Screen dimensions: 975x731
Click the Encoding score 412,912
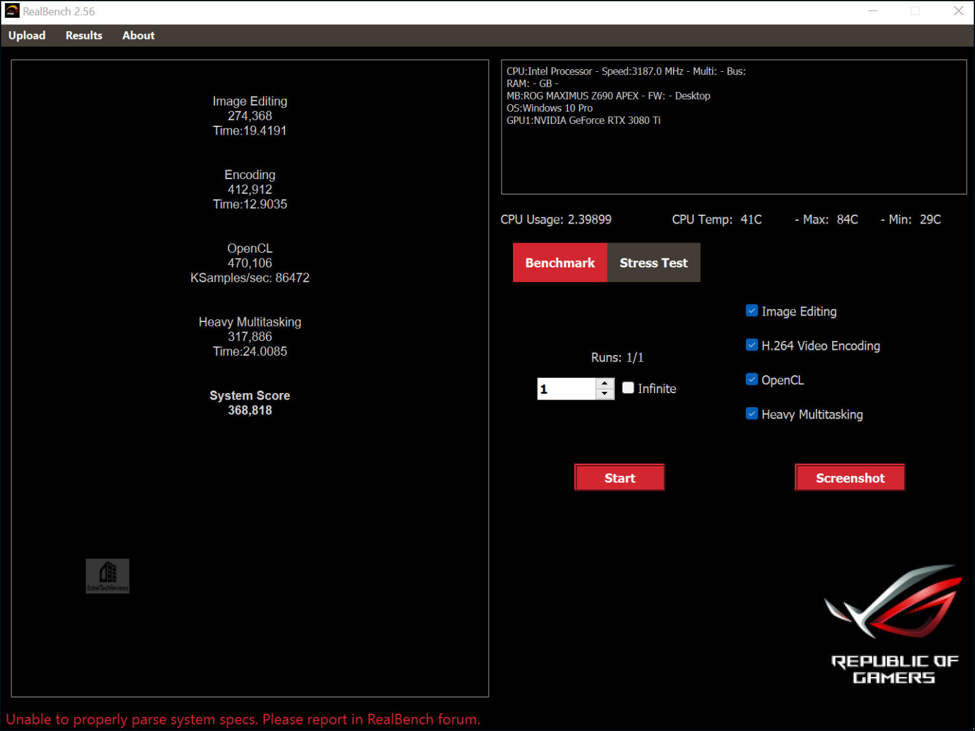(250, 189)
